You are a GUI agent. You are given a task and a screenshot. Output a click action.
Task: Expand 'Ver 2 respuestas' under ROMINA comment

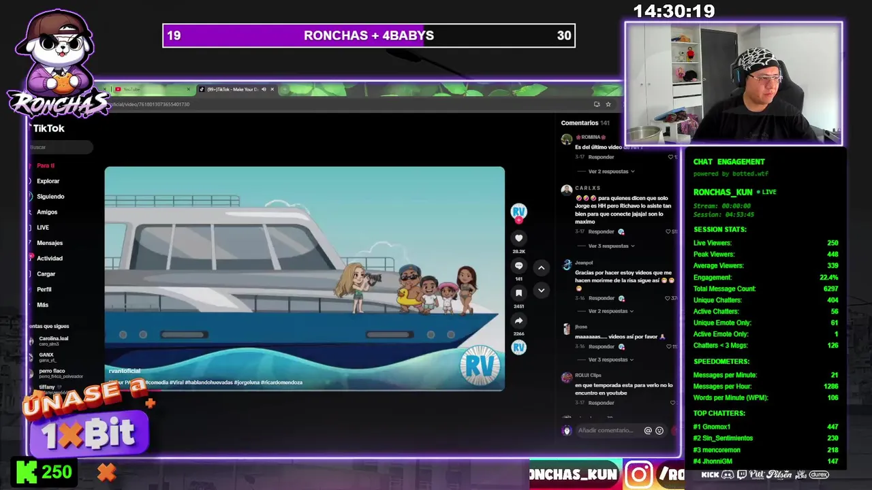pyautogui.click(x=611, y=171)
